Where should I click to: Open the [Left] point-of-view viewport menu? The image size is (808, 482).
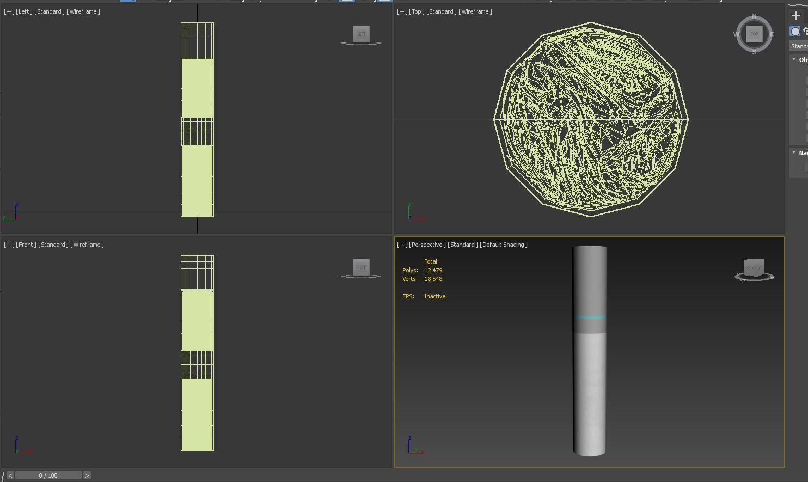click(24, 11)
